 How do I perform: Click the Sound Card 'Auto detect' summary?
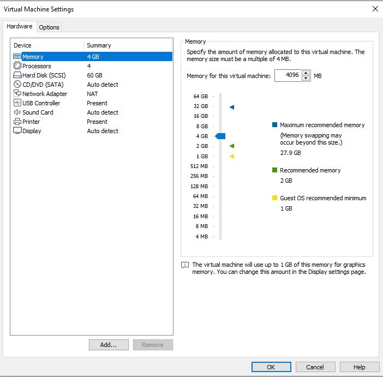[x=103, y=112]
